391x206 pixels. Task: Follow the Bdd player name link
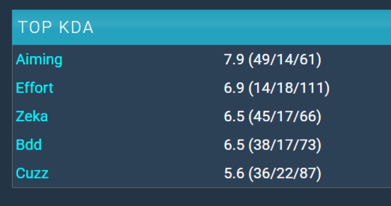29,145
